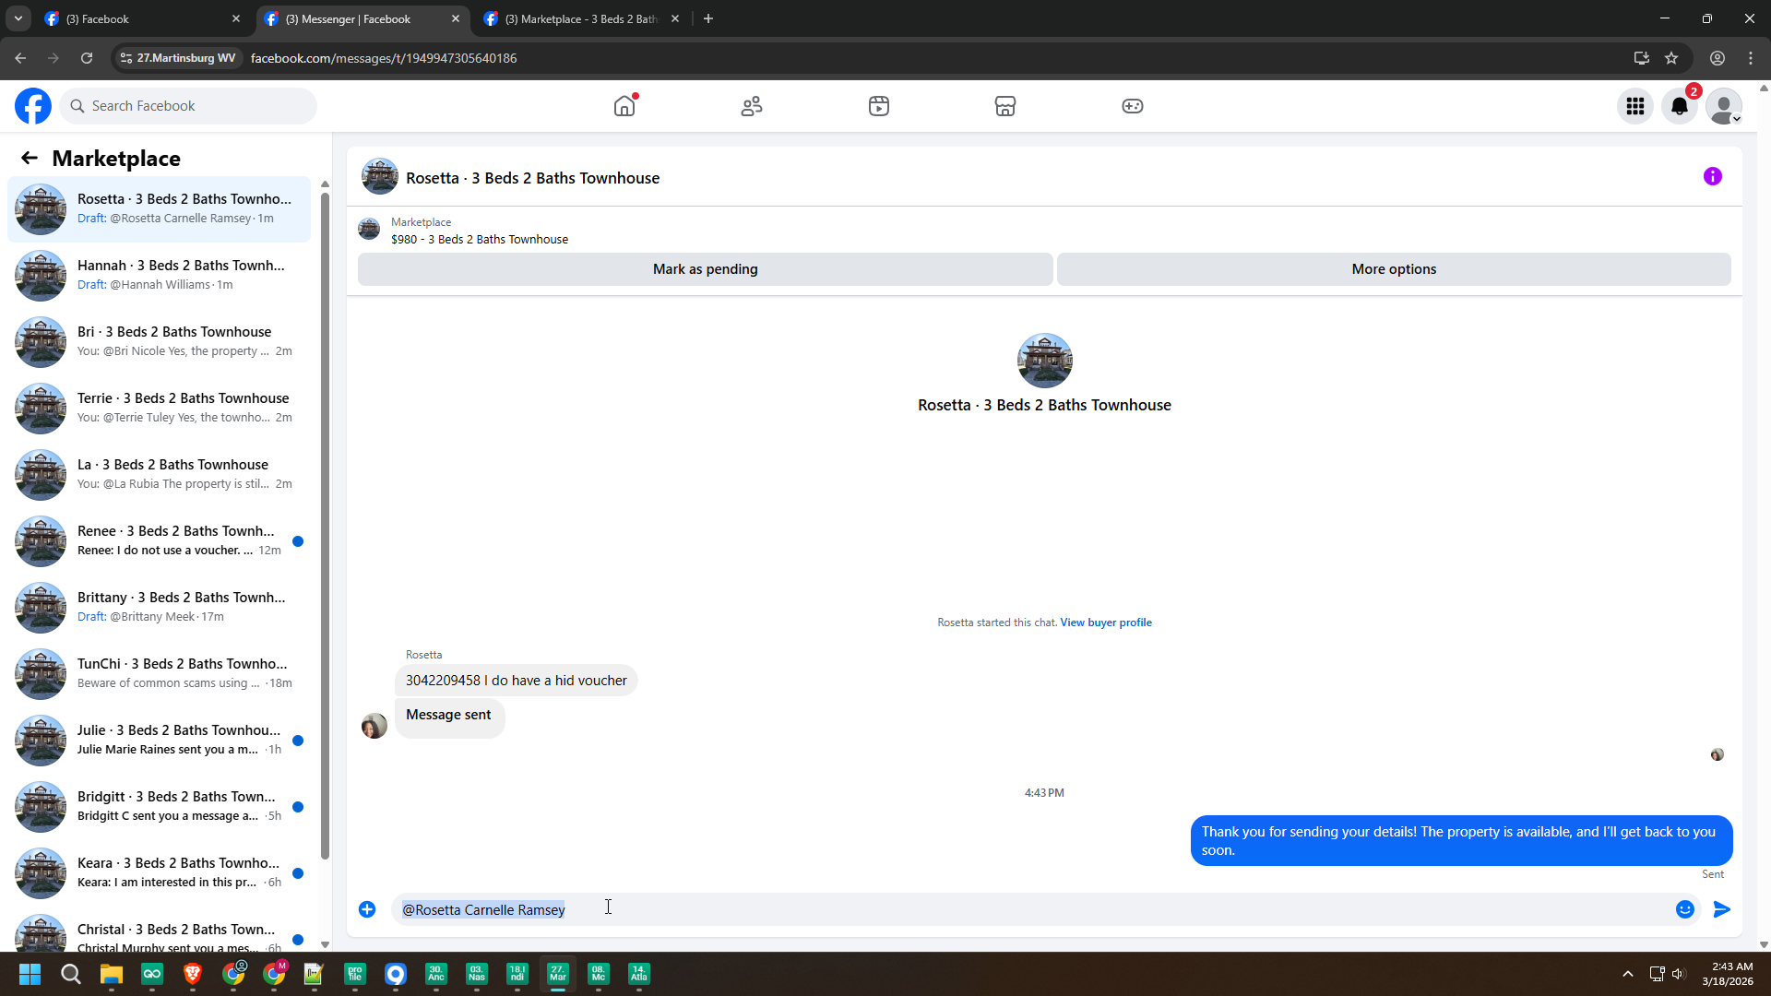
Task: Show hidden system tray icons
Action: (x=1628, y=974)
